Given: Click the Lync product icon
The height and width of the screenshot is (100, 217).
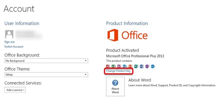Looking at the screenshot, I should (x=153, y=66).
